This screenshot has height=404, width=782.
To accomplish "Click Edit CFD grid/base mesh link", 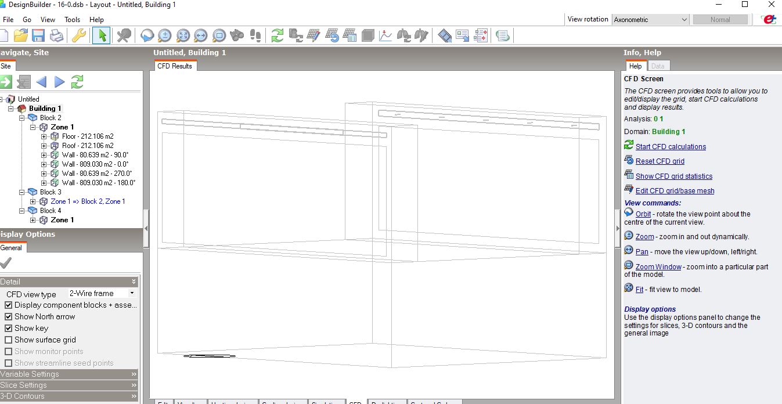I will [675, 191].
